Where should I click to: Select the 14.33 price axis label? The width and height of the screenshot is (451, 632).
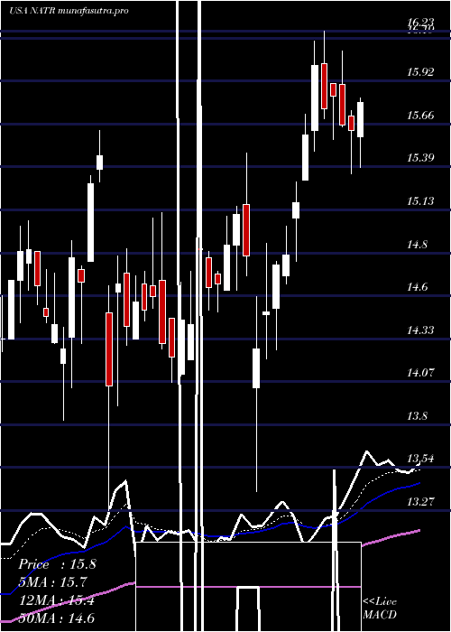pyautogui.click(x=420, y=330)
